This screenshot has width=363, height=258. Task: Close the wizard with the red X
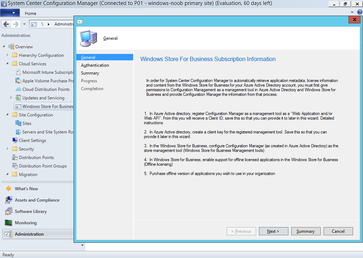click(354, 20)
